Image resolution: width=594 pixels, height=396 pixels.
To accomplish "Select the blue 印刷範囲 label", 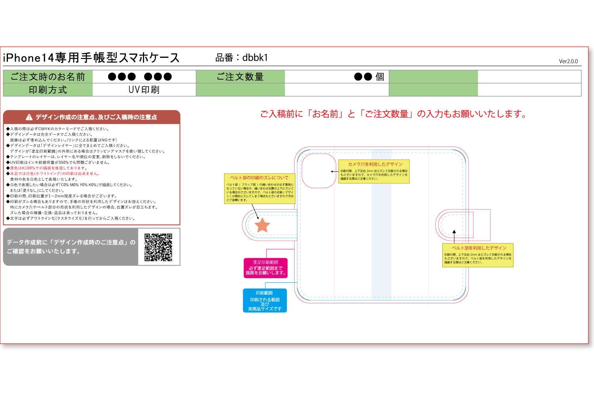I will pyautogui.click(x=265, y=301).
